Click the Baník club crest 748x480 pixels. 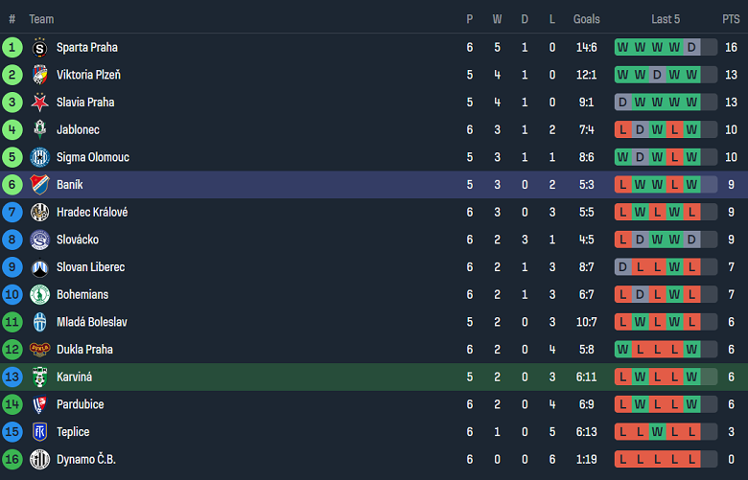tap(39, 185)
